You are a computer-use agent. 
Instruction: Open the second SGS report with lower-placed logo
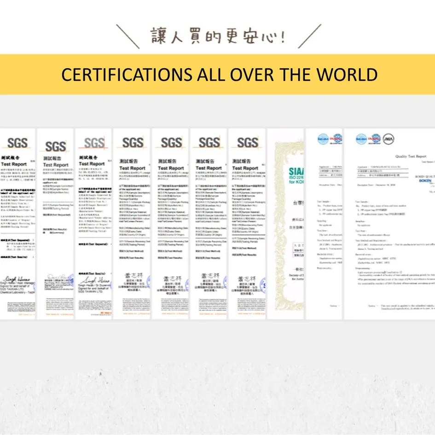point(55,224)
